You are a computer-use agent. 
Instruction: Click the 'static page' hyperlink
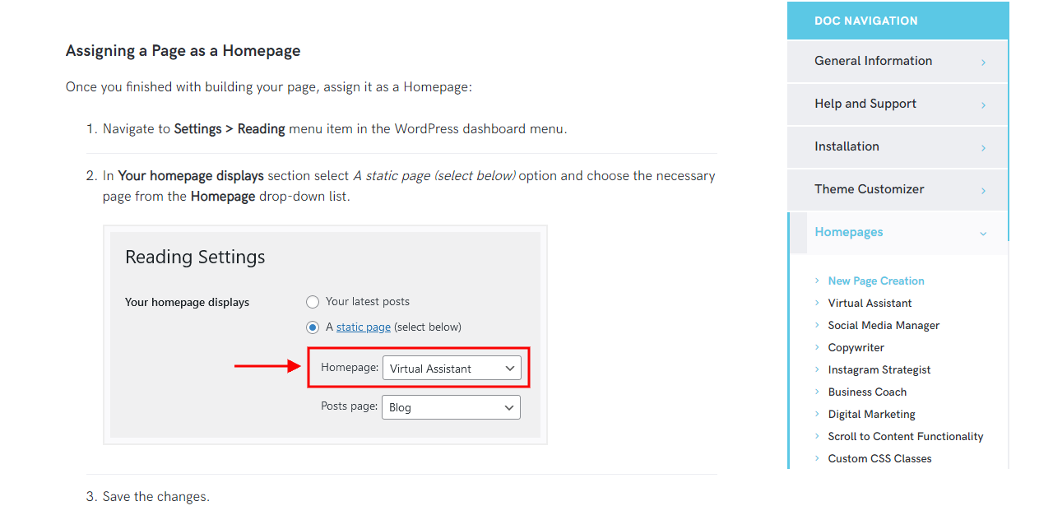[x=364, y=327]
